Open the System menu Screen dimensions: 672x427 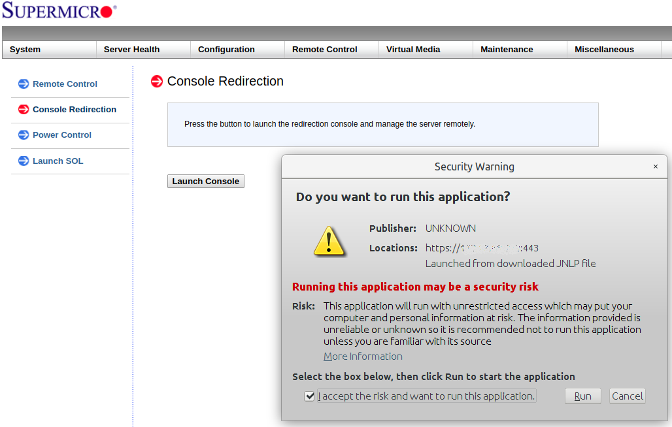[25, 50]
